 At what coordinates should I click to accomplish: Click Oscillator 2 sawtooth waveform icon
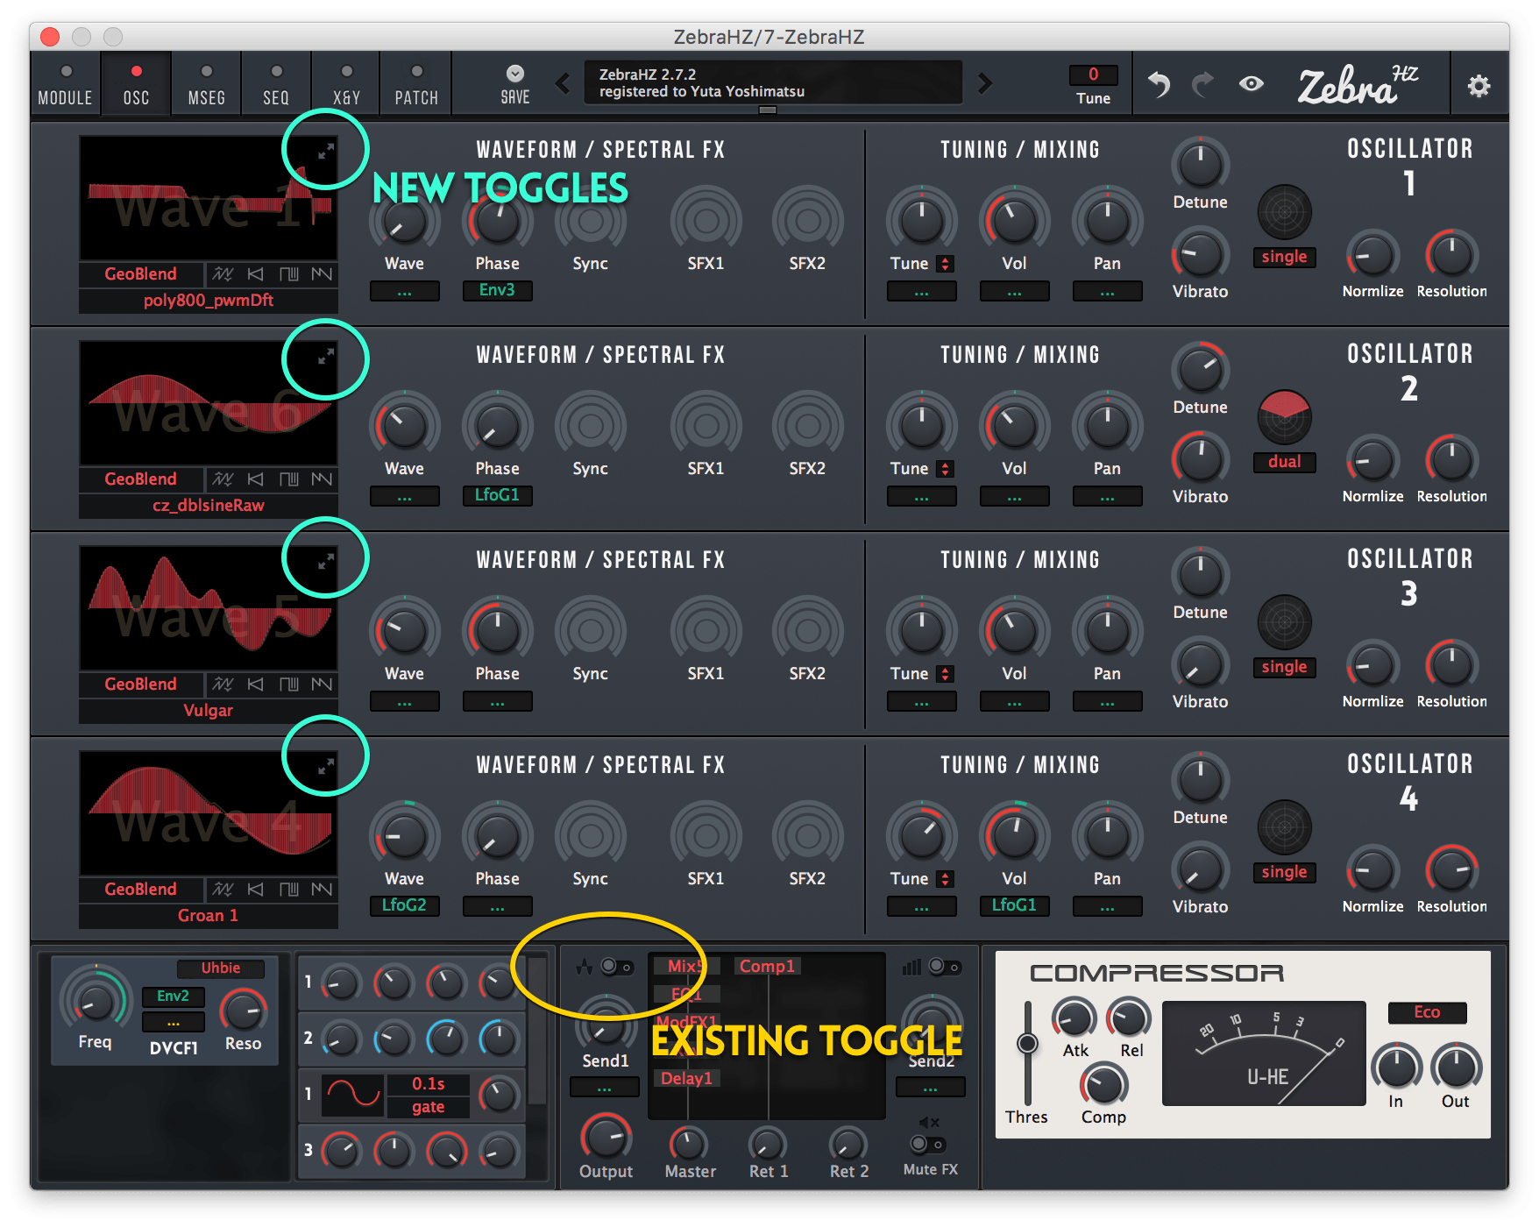coord(322,479)
